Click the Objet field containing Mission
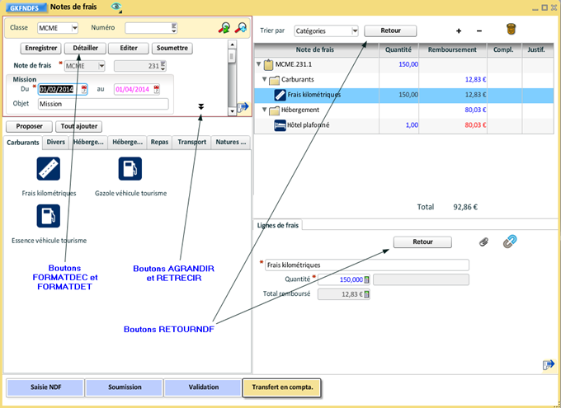The width and height of the screenshot is (561, 408). [x=102, y=105]
